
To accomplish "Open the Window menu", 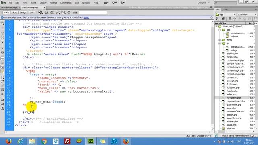I will [86, 3].
